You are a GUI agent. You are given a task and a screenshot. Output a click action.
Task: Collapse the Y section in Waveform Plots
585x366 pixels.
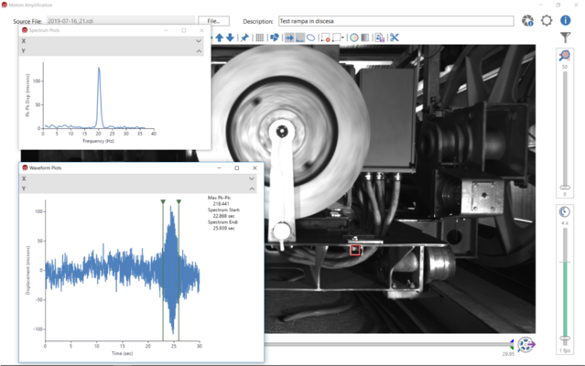253,189
